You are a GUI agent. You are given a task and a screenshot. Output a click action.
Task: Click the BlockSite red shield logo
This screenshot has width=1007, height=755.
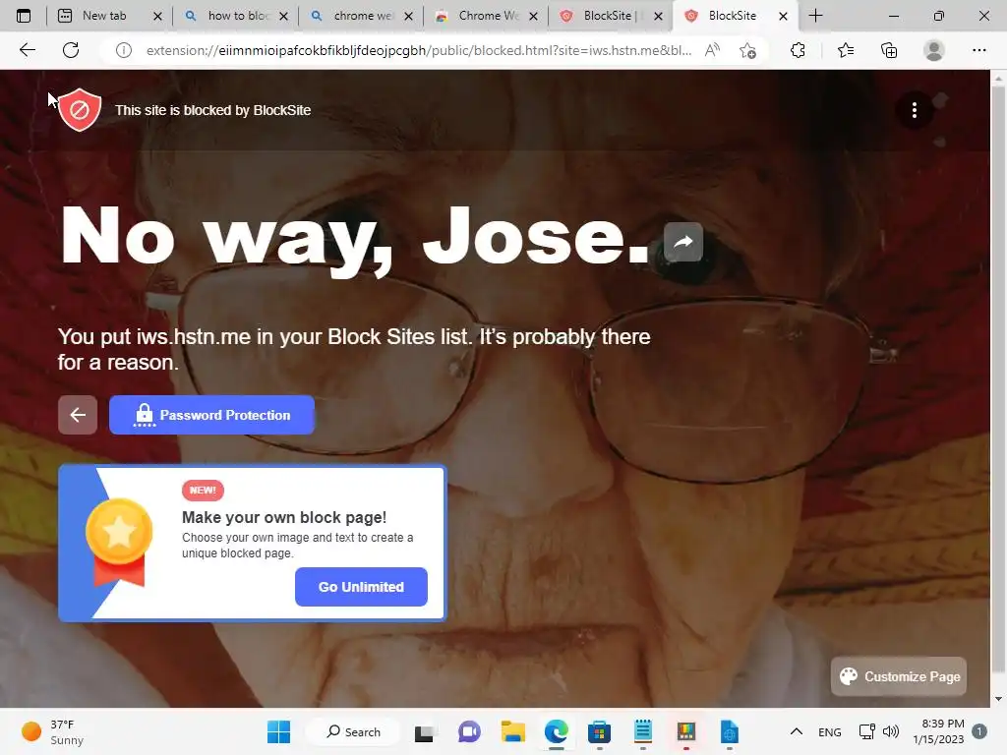tap(80, 110)
